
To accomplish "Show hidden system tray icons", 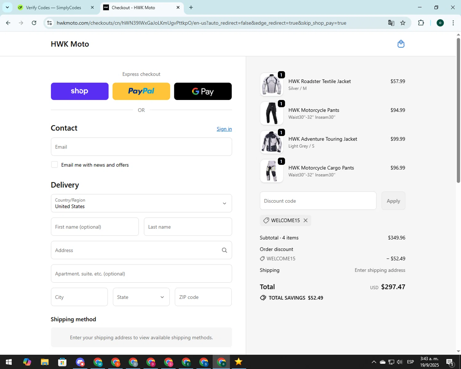I will 374,362.
